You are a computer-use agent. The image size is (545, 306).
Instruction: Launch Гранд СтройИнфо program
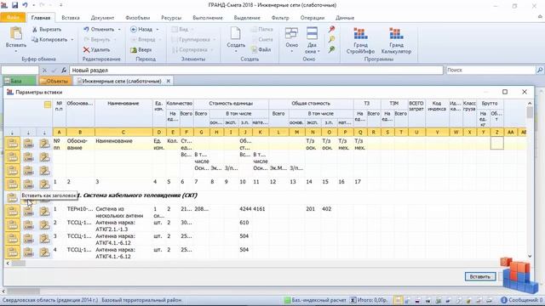coord(360,41)
